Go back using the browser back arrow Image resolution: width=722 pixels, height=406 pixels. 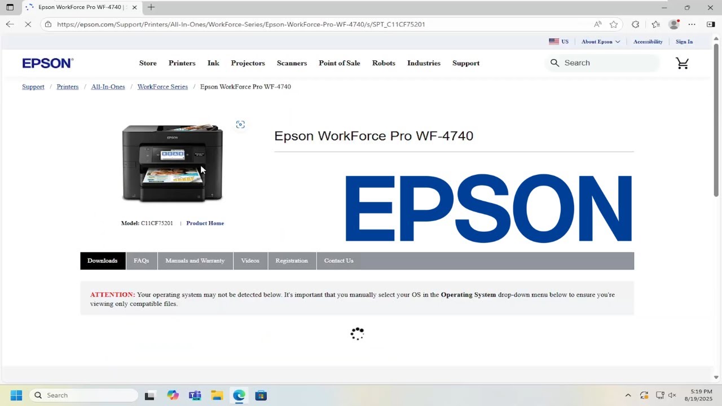pos(10,24)
